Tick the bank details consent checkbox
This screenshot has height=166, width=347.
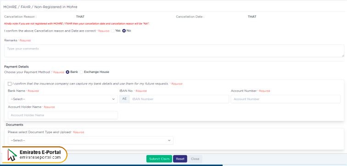(x=10, y=84)
